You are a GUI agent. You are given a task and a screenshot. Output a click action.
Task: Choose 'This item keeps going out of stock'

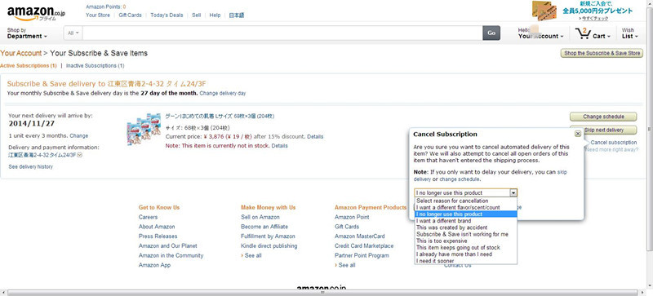pos(466,247)
